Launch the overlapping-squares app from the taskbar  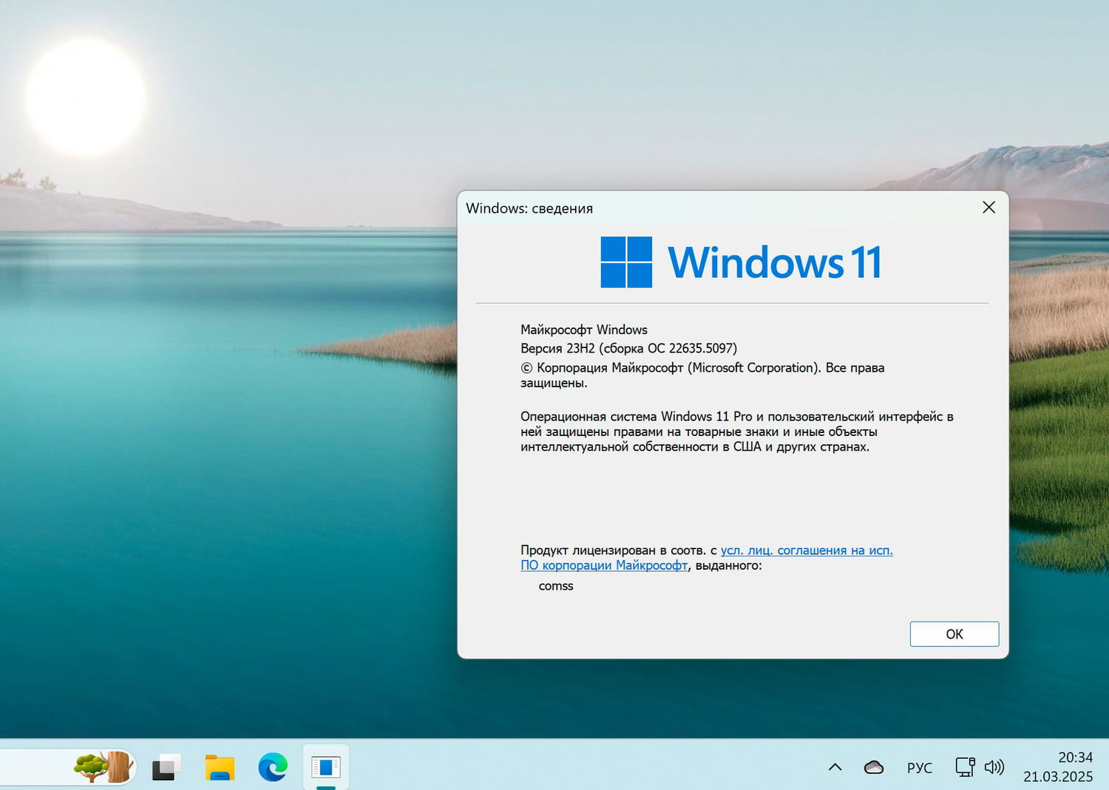point(166,768)
